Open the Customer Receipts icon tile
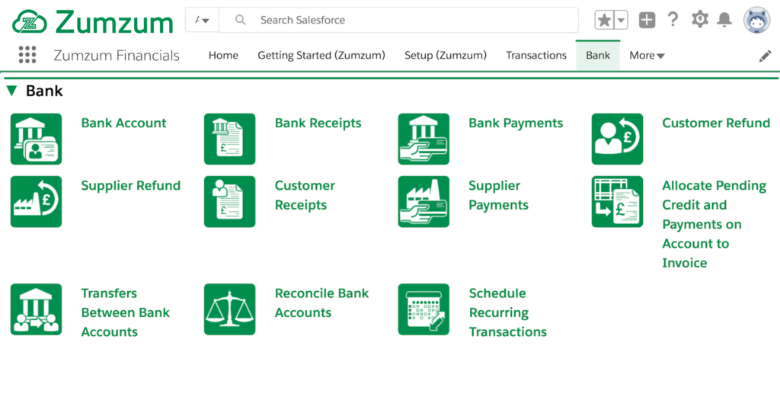The height and width of the screenshot is (410, 780). click(x=230, y=201)
